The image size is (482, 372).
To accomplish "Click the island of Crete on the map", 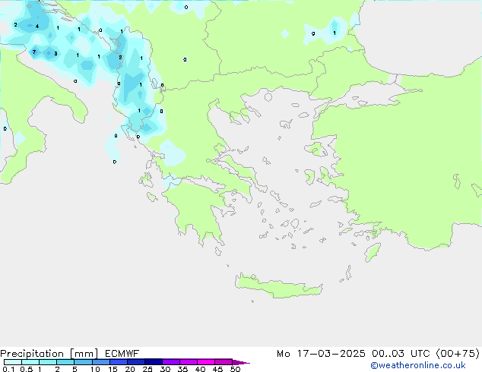I will pyautogui.click(x=278, y=286).
